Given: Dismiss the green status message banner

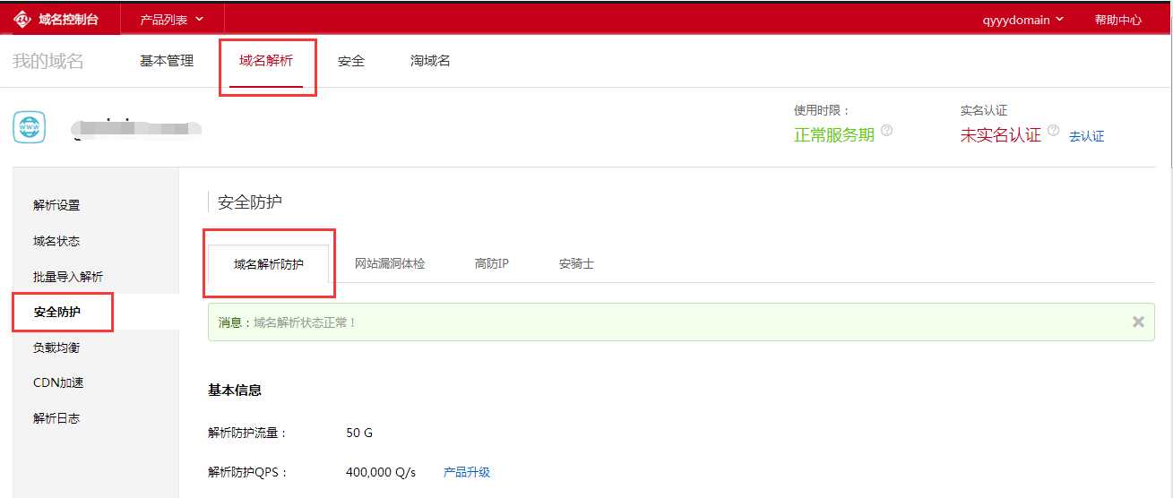Looking at the screenshot, I should (x=1138, y=322).
